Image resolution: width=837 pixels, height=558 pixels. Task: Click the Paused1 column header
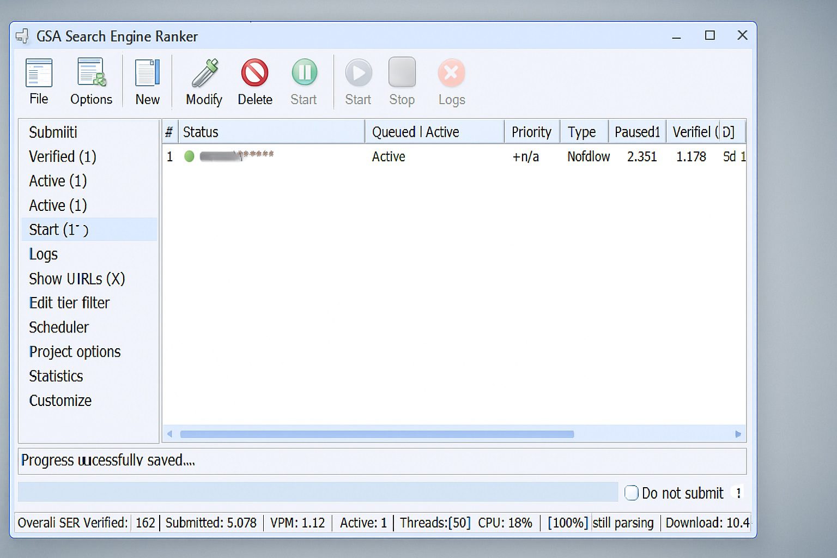point(637,132)
